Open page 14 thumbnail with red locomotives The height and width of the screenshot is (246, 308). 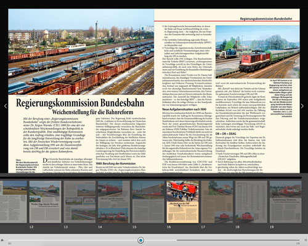point(114,202)
